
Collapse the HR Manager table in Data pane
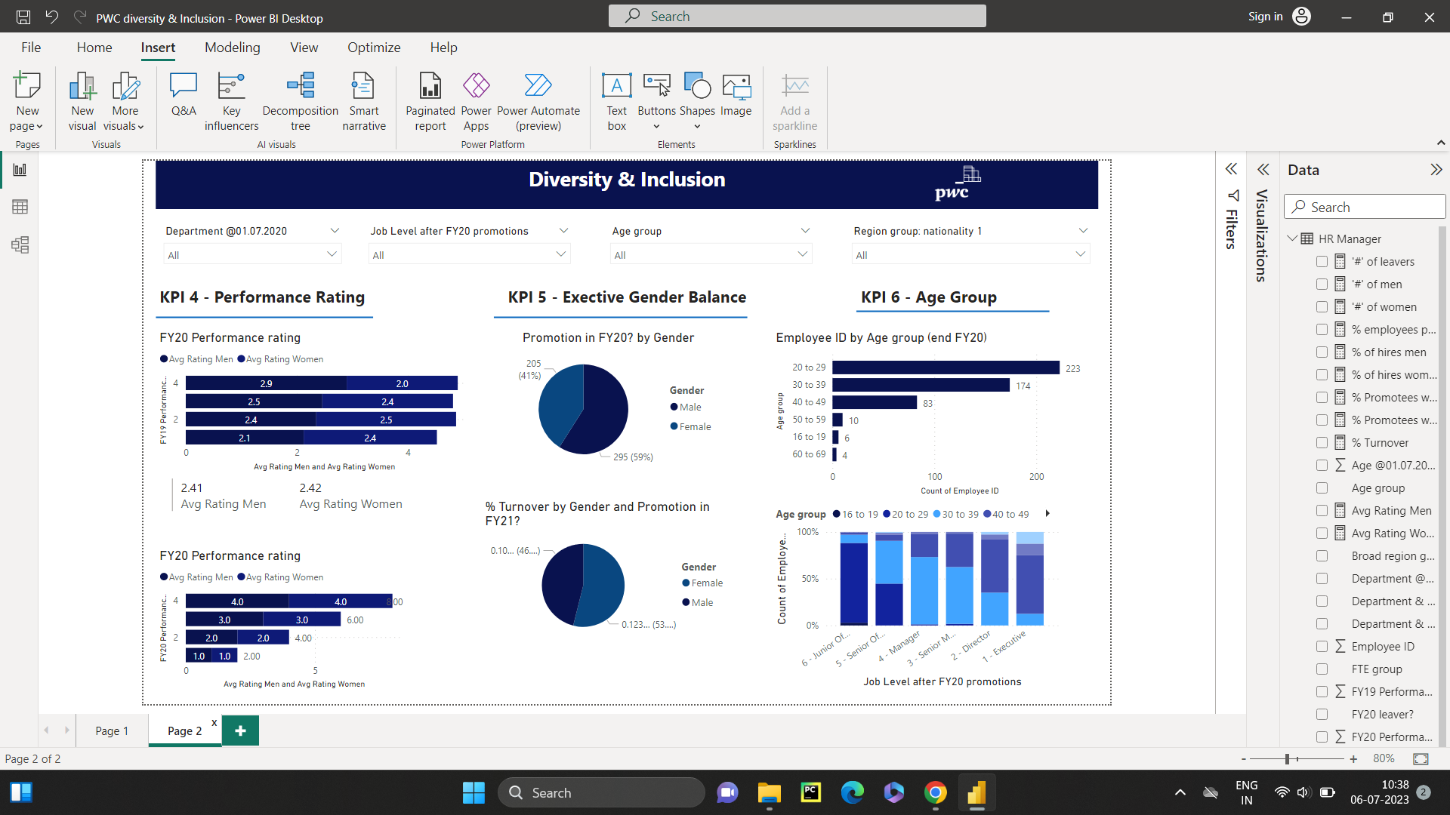tap(1293, 238)
